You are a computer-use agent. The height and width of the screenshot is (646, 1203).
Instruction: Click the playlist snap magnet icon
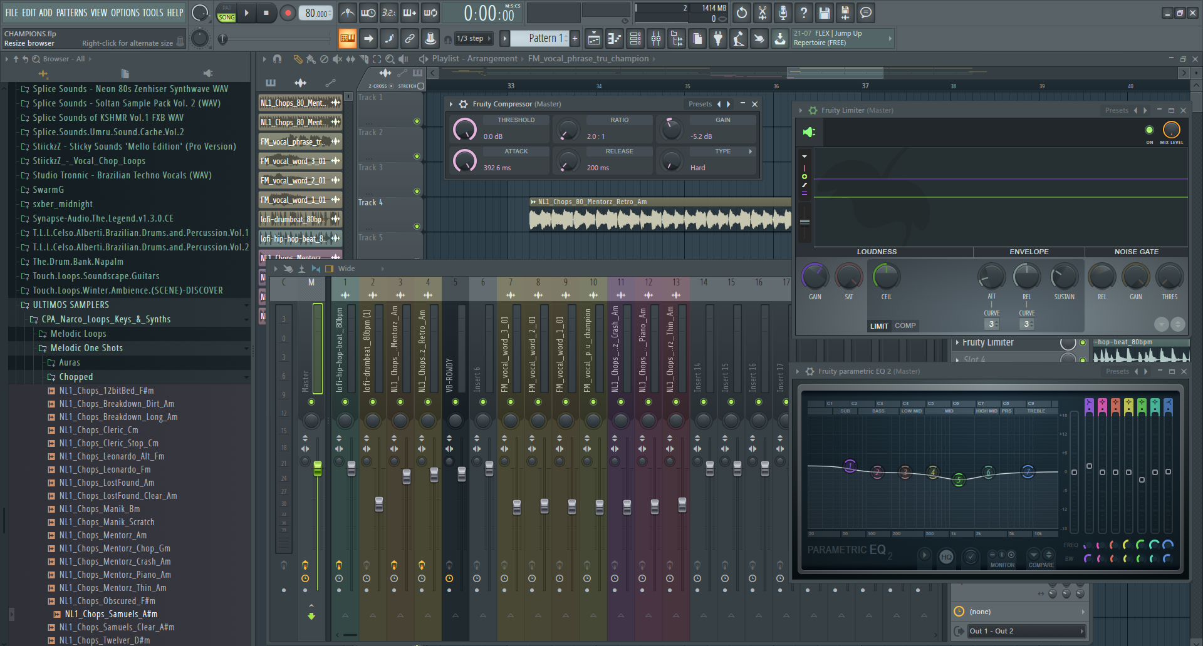pyautogui.click(x=277, y=59)
